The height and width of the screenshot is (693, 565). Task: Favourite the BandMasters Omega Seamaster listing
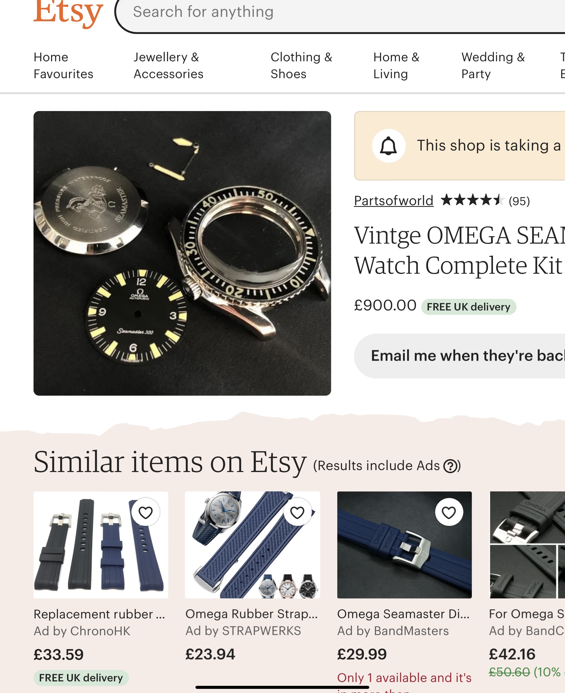(x=449, y=512)
